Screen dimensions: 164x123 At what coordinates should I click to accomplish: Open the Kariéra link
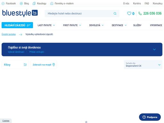point(137,4)
